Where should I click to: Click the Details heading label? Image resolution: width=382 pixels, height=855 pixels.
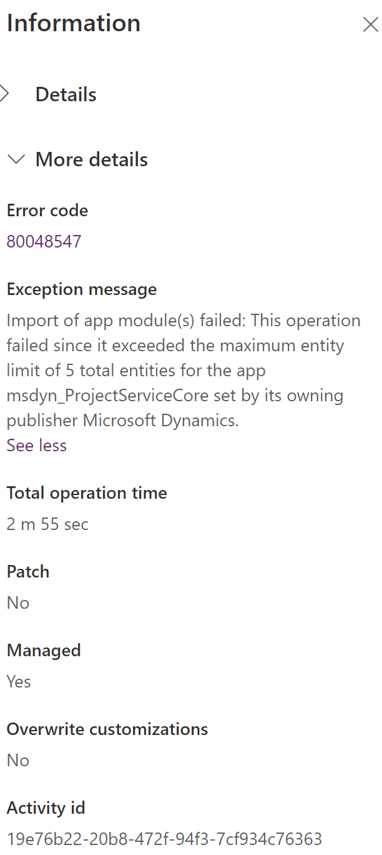coord(65,94)
